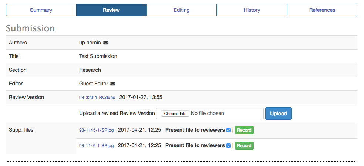
Task: Open supplementary file 93-1145-1-SP.jpg
Action: click(x=96, y=130)
